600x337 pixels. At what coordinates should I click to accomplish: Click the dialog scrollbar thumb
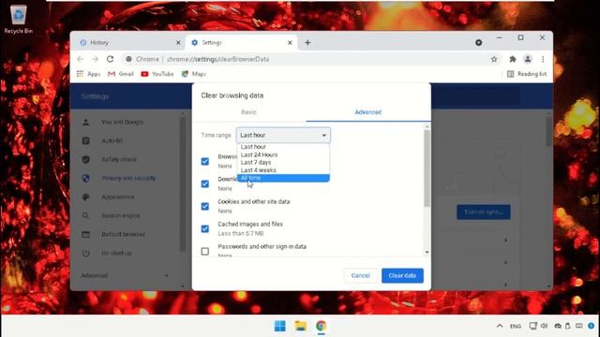[427, 168]
